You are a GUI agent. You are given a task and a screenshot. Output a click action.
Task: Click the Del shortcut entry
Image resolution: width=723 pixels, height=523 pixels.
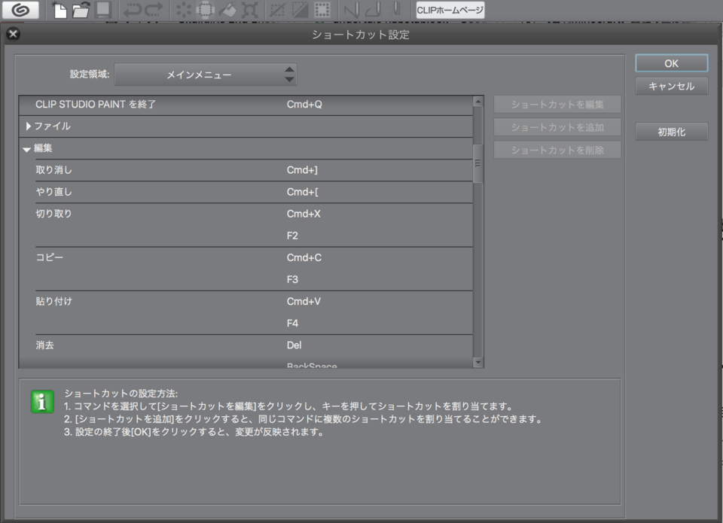pos(294,345)
